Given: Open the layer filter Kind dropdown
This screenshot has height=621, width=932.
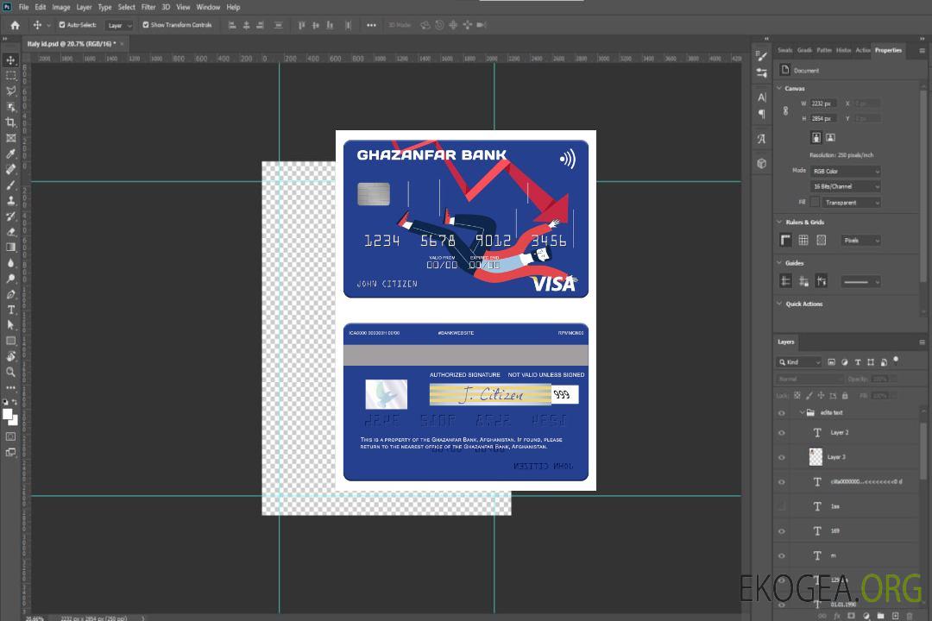Looking at the screenshot, I should coord(799,362).
